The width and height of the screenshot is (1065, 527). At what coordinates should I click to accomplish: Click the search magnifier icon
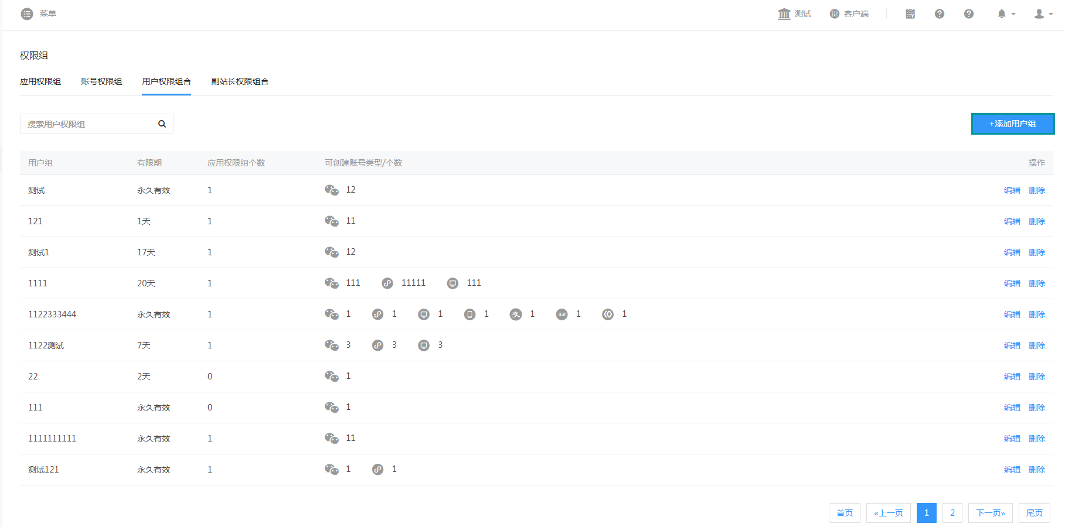162,124
